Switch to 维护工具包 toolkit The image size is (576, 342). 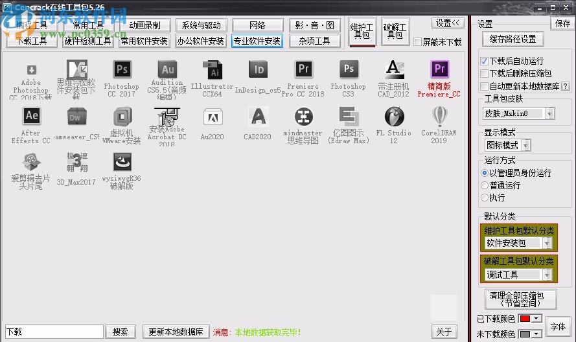[x=362, y=32]
